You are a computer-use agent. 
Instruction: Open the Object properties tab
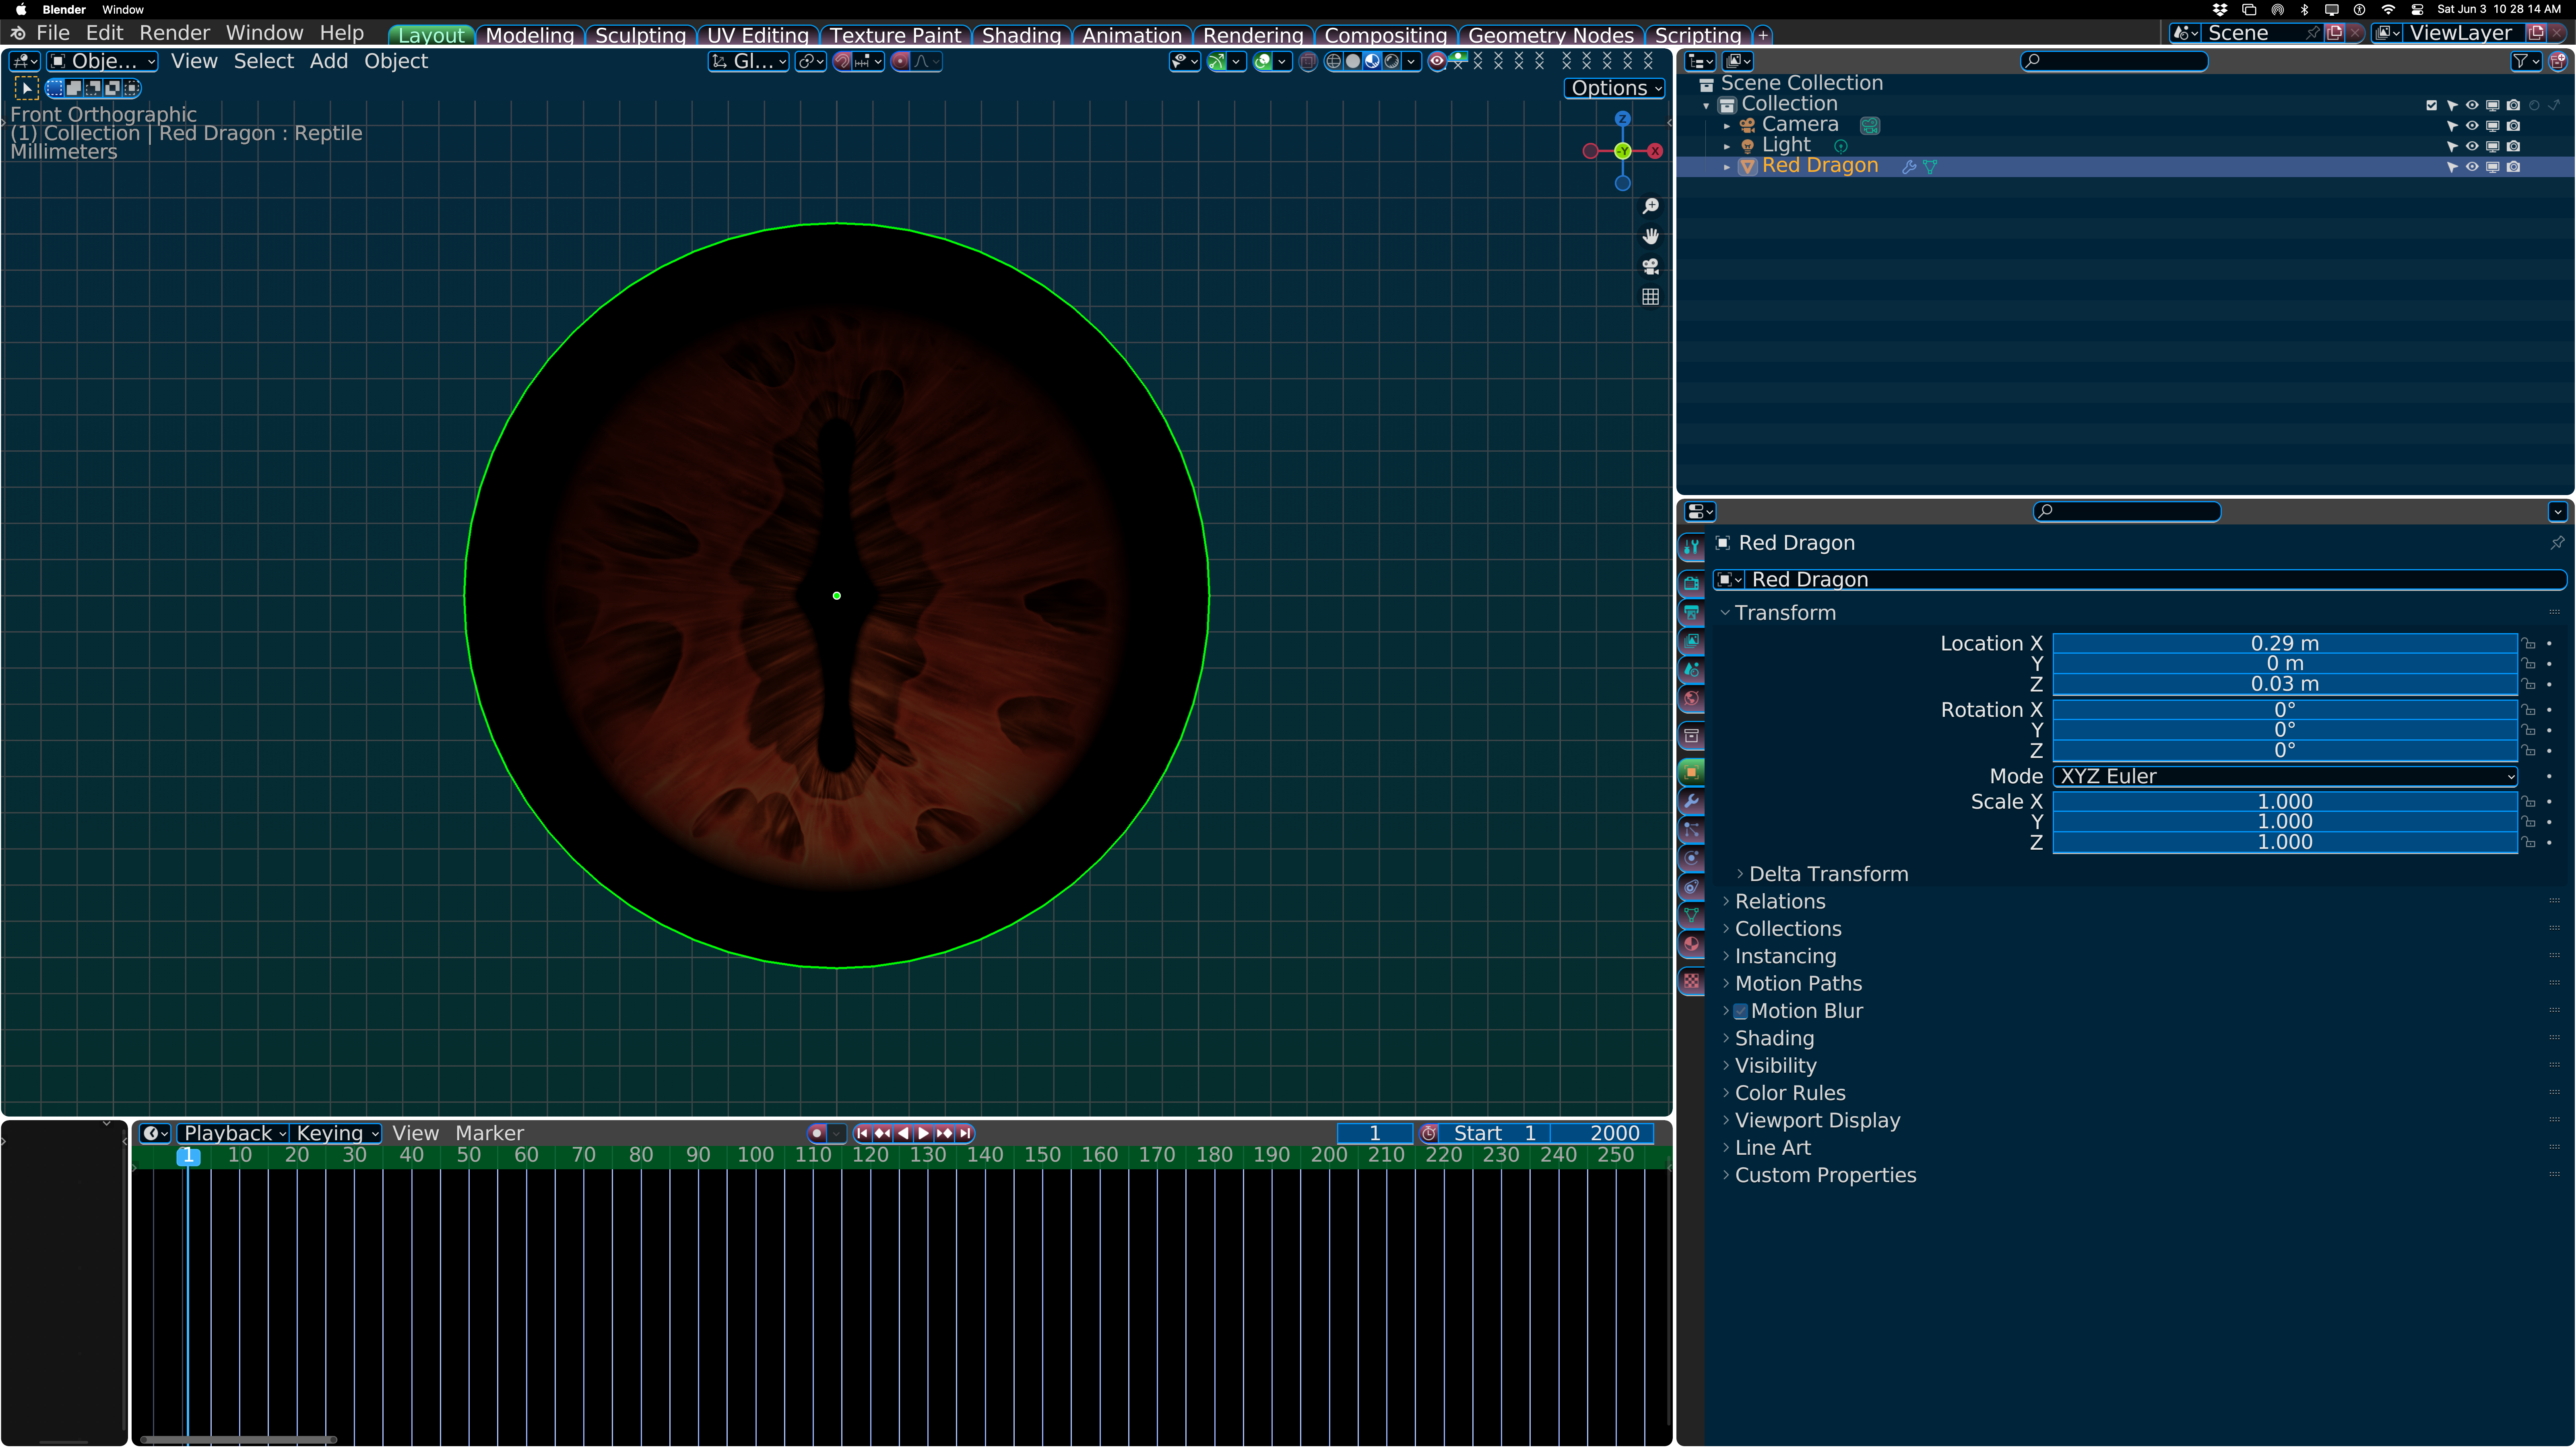[x=1691, y=772]
